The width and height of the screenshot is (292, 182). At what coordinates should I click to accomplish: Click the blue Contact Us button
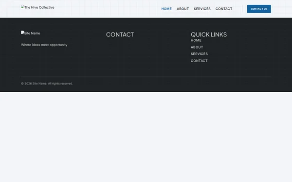click(x=259, y=9)
